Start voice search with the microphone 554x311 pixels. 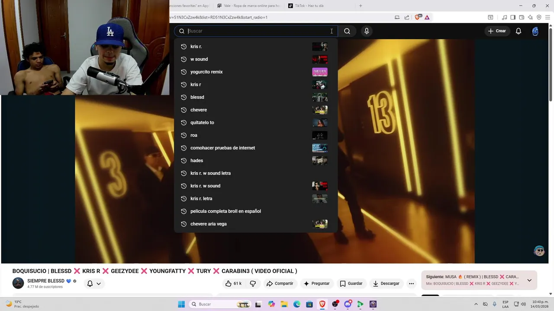pos(367,31)
